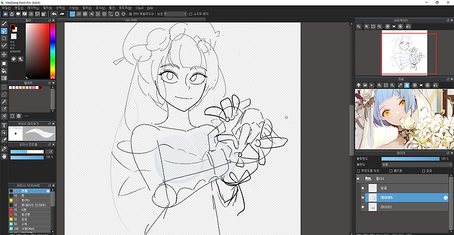The height and width of the screenshot is (235, 454).
Task: Select the 얼굴 layer row
Action: coord(404,188)
